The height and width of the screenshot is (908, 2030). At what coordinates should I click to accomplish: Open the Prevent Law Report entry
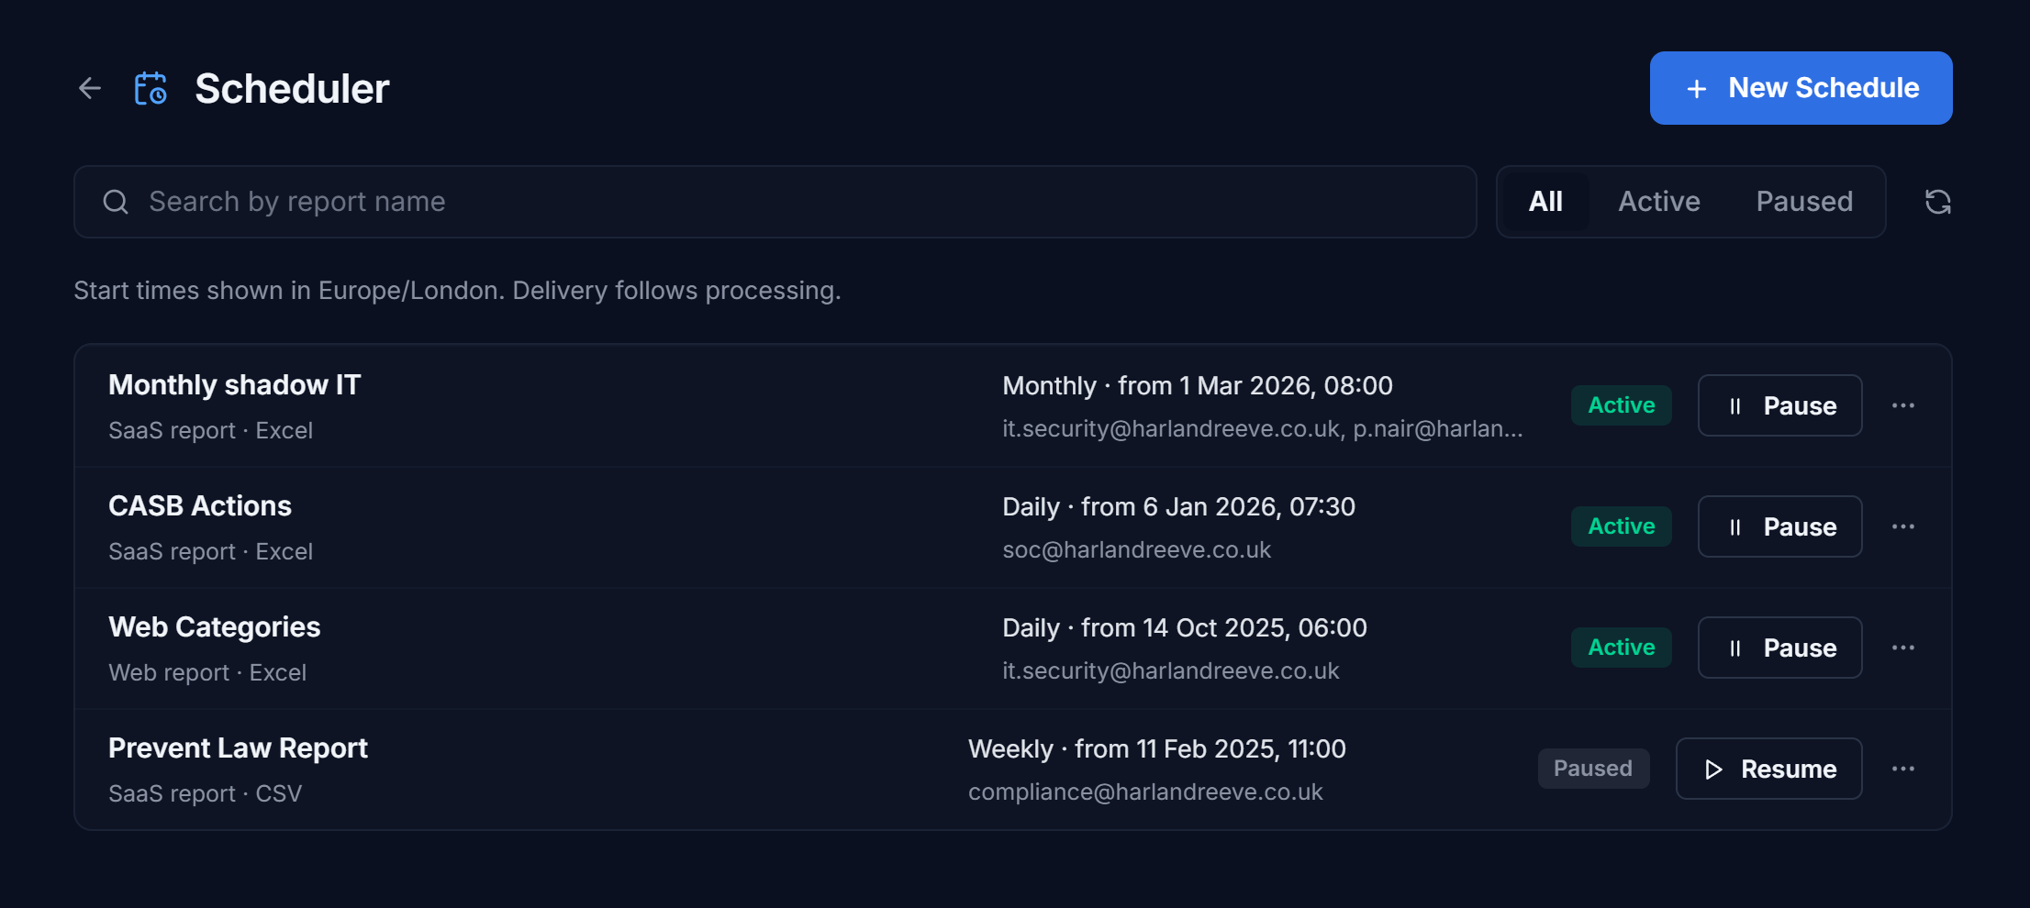[238, 748]
